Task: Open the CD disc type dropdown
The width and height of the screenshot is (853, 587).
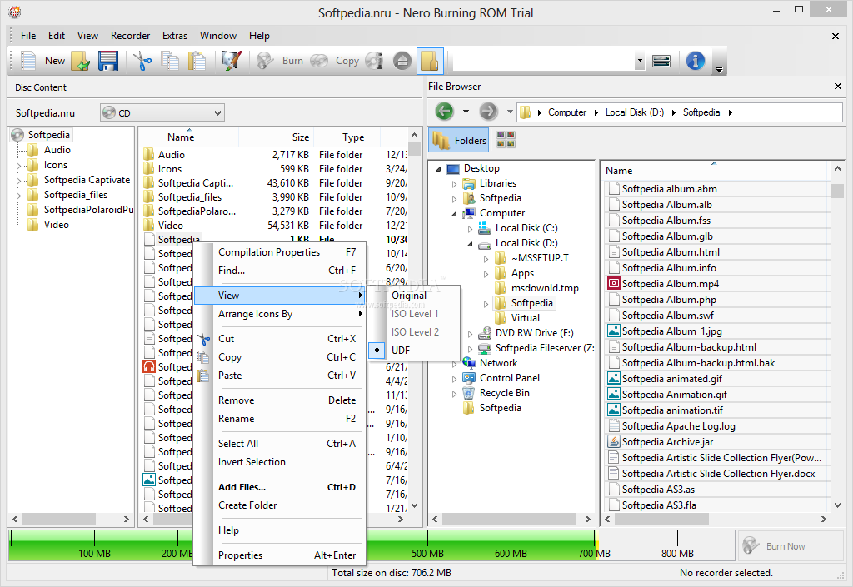Action: (162, 113)
